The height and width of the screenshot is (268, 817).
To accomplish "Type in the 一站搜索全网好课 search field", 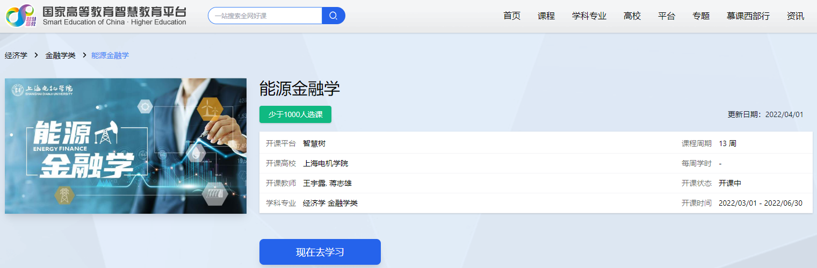I will [x=265, y=16].
